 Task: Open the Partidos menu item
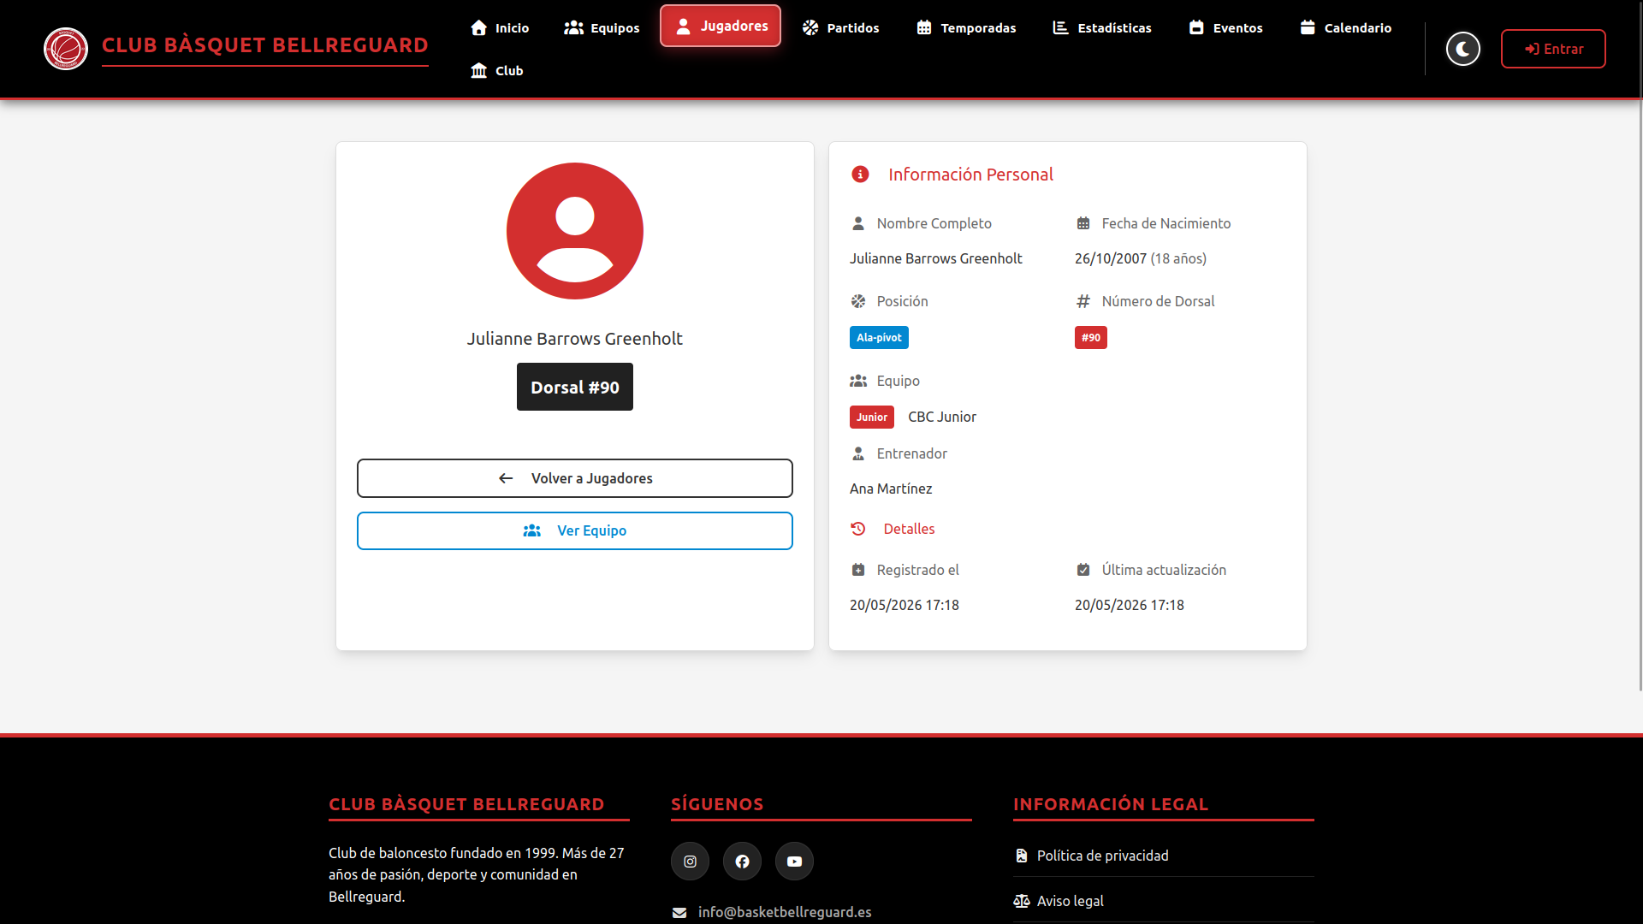point(840,27)
